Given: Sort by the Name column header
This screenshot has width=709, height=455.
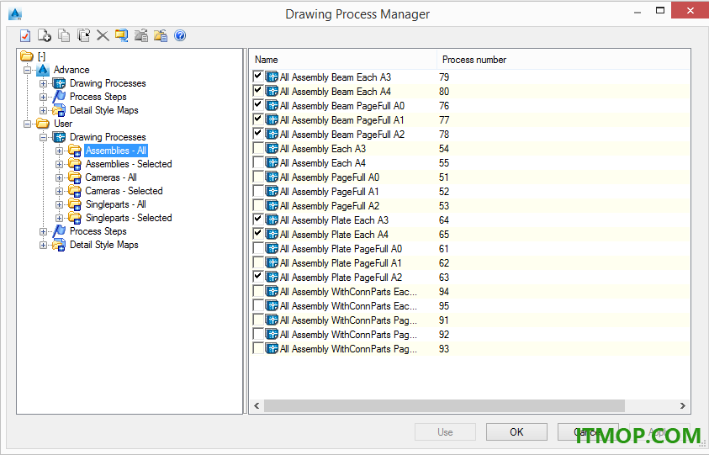Looking at the screenshot, I should click(343, 59).
